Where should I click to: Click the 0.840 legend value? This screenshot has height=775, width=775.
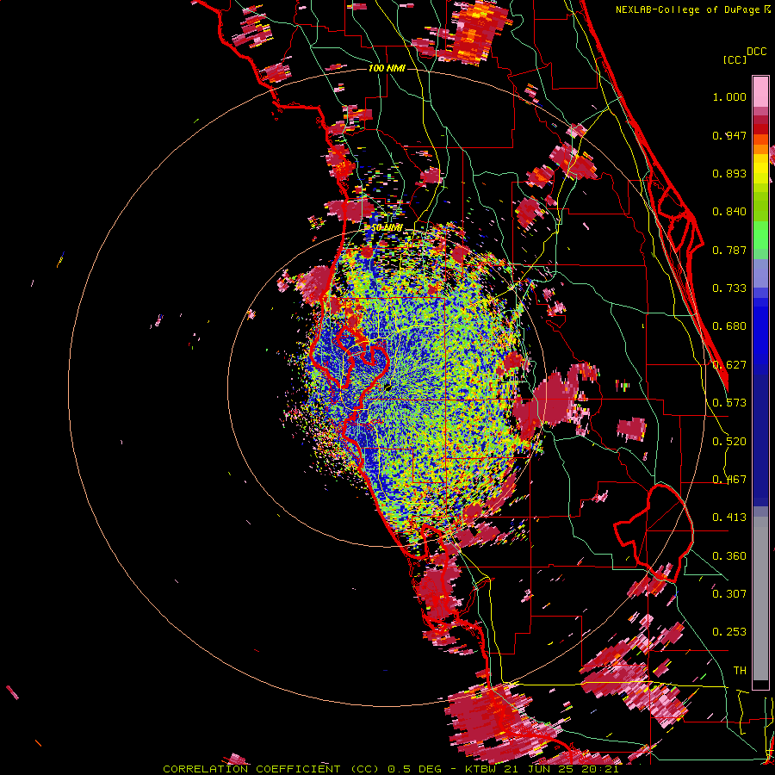pos(729,212)
